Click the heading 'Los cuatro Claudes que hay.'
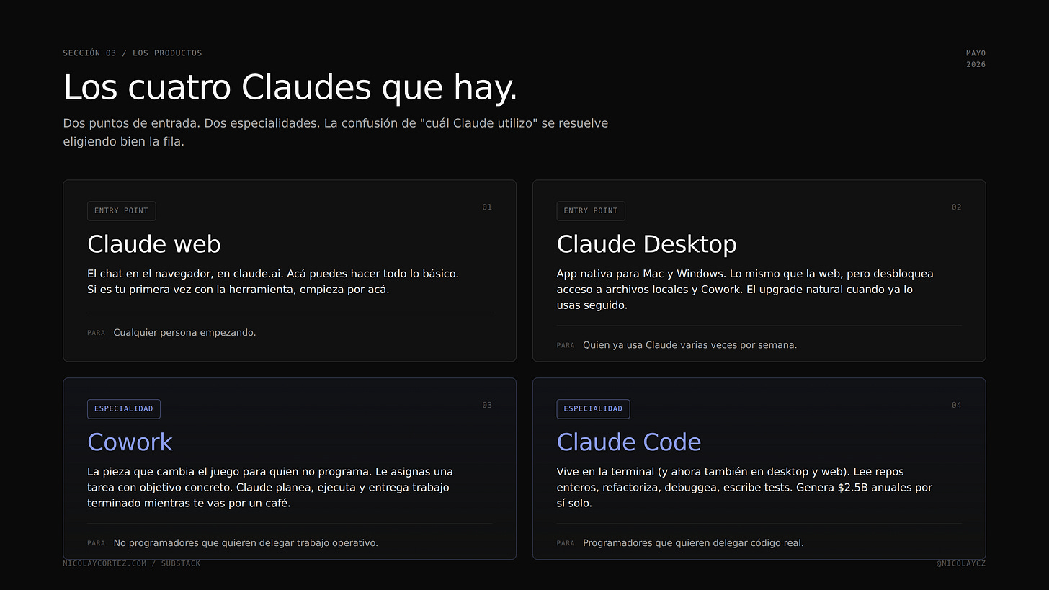The height and width of the screenshot is (590, 1049). point(290,88)
